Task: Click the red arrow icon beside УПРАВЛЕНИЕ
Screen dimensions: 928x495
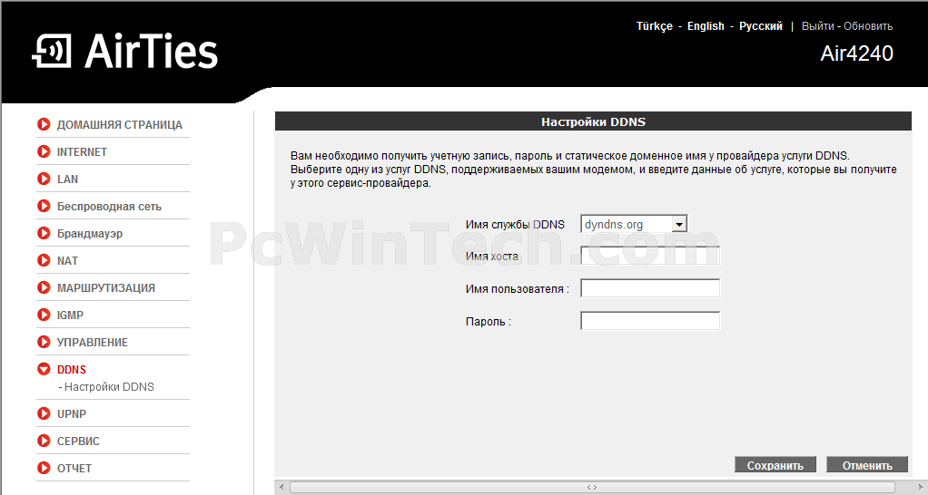Action: pyautogui.click(x=44, y=342)
